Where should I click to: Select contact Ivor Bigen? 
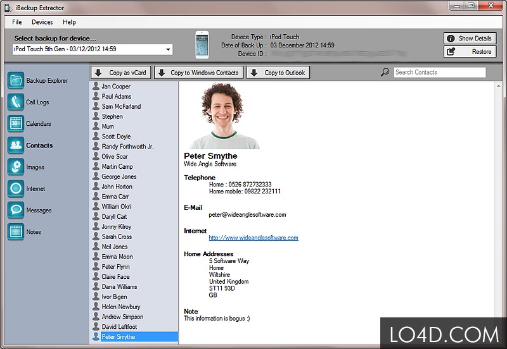[114, 297]
